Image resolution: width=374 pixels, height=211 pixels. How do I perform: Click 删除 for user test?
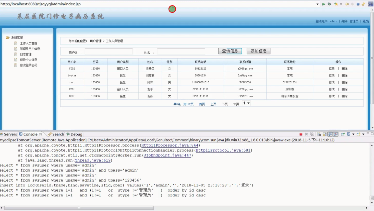345,82
